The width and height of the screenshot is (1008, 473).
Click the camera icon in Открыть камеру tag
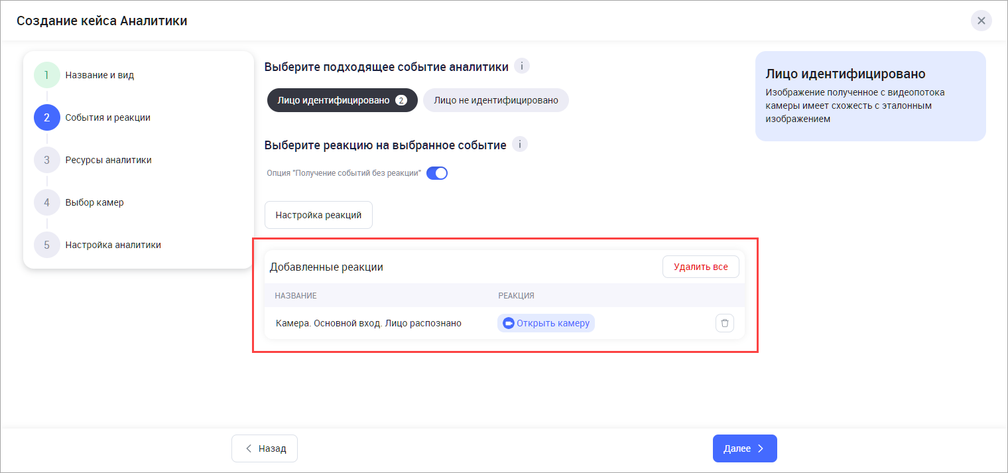coord(509,323)
